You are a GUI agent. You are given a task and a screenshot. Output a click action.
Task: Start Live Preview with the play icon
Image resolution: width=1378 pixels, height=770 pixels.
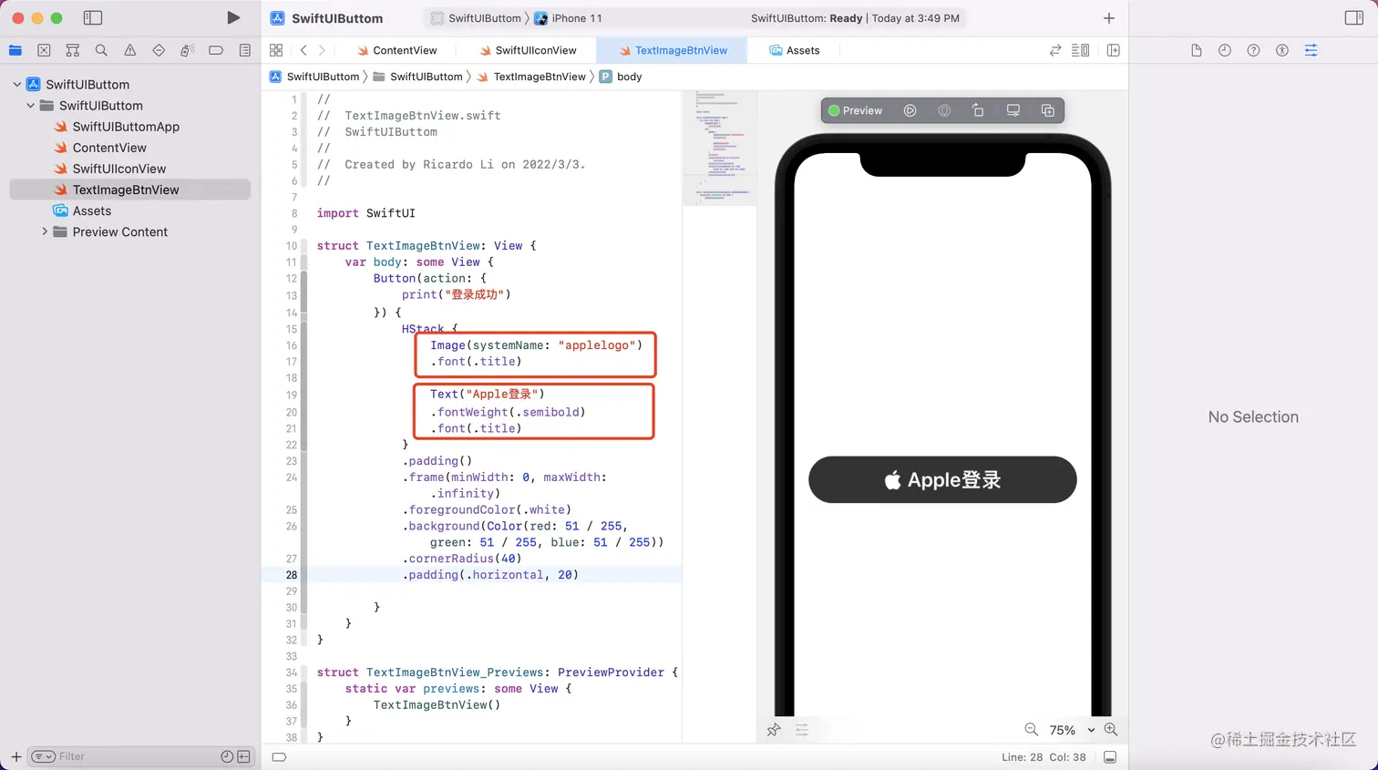point(910,109)
